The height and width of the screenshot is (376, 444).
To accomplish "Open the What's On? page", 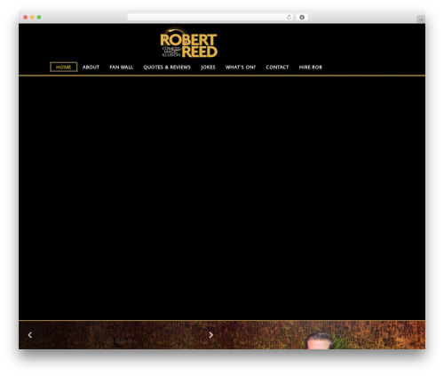I will tap(241, 68).
